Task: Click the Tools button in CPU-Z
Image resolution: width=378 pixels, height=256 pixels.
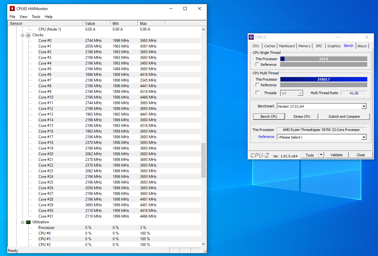Action: tap(310, 155)
